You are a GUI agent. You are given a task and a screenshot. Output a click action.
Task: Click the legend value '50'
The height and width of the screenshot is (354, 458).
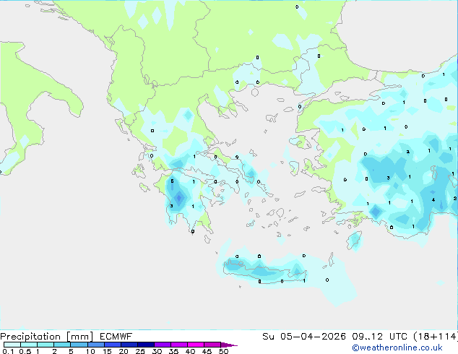(x=223, y=351)
